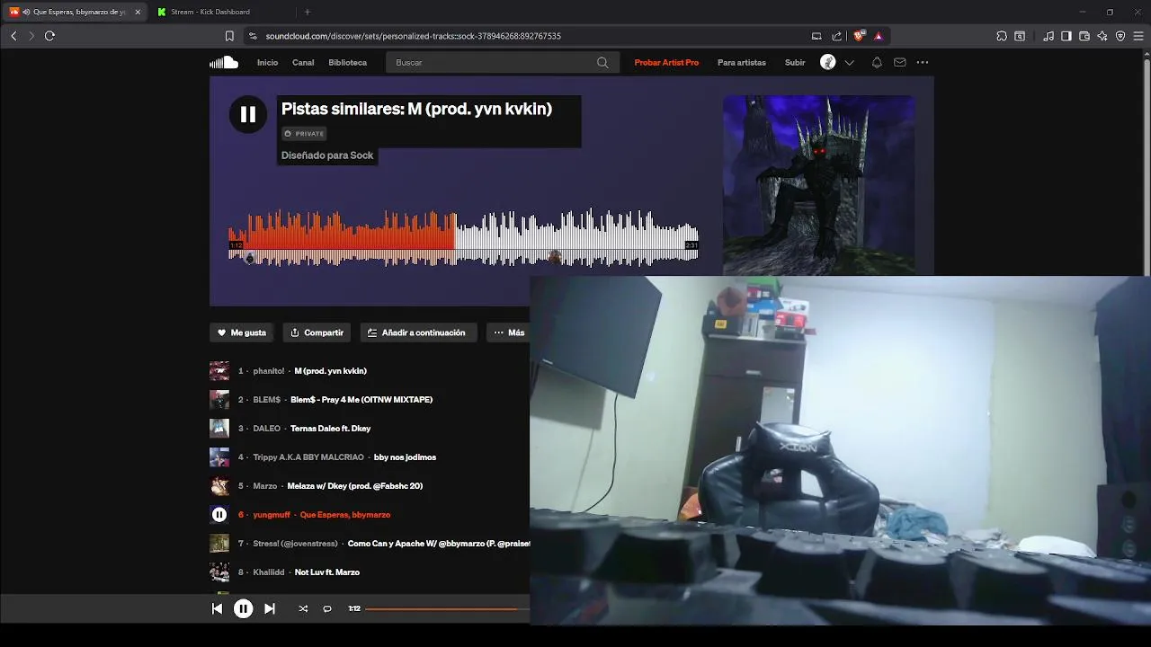Viewport: 1151px width, 647px height.
Task: Go to Canal navigation item
Action: [303, 63]
